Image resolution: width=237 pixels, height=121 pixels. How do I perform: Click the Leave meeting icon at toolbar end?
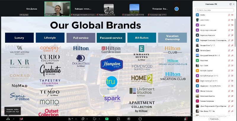point(186,119)
